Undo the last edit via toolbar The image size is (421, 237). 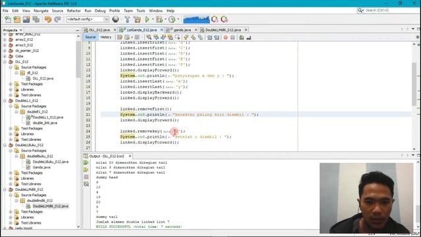[x=48, y=19]
